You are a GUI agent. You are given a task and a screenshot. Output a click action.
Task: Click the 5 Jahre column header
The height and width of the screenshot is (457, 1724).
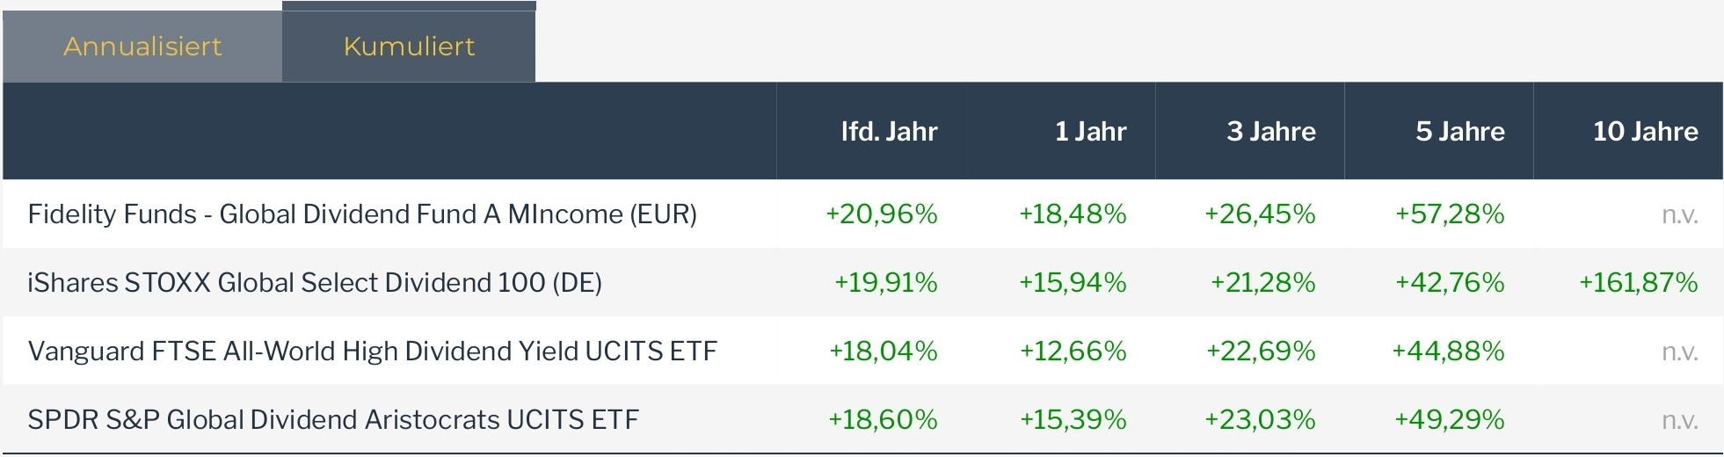(x=1459, y=132)
